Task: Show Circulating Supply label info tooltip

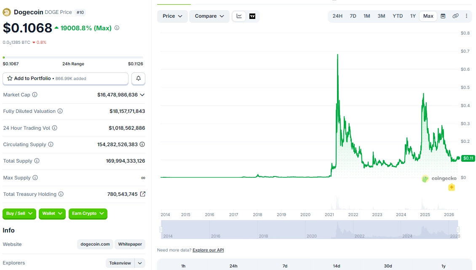Action: pos(51,144)
